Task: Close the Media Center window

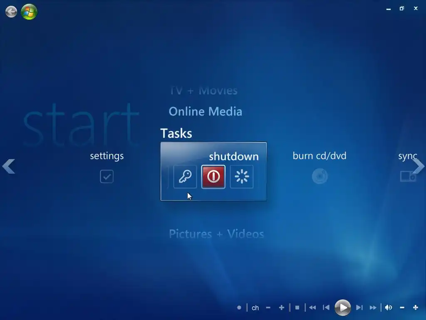Action: [x=416, y=8]
